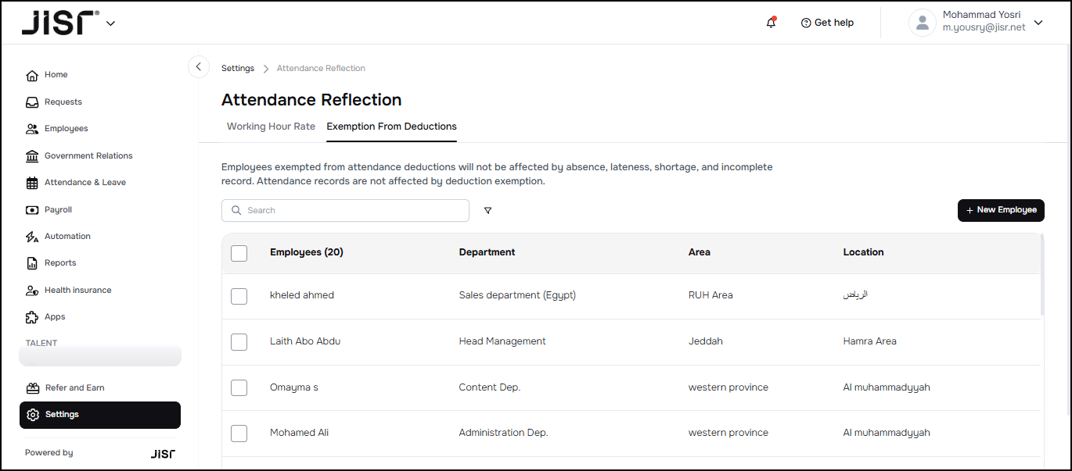
Task: Check the box for kheled ahmed
Action: [239, 296]
